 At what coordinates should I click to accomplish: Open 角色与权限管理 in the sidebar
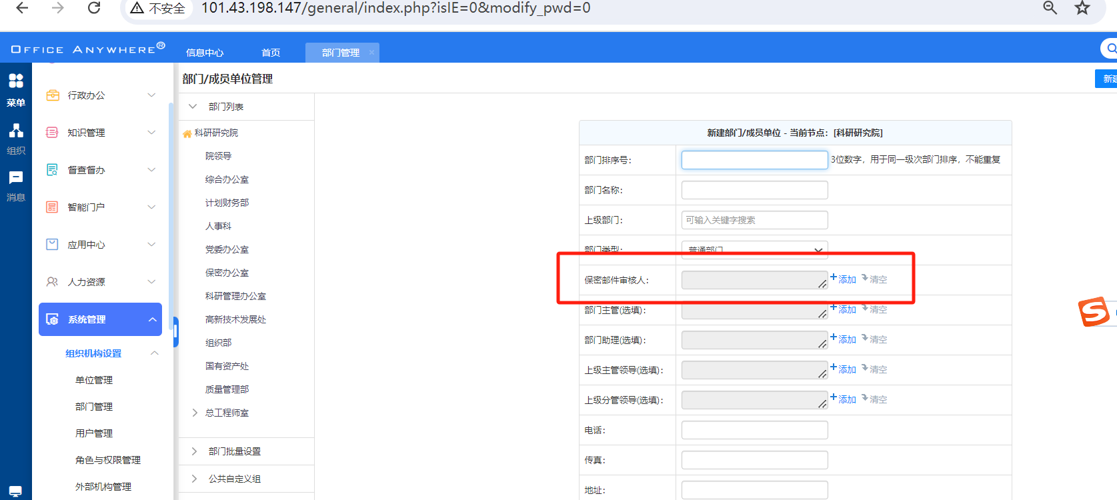coord(108,460)
